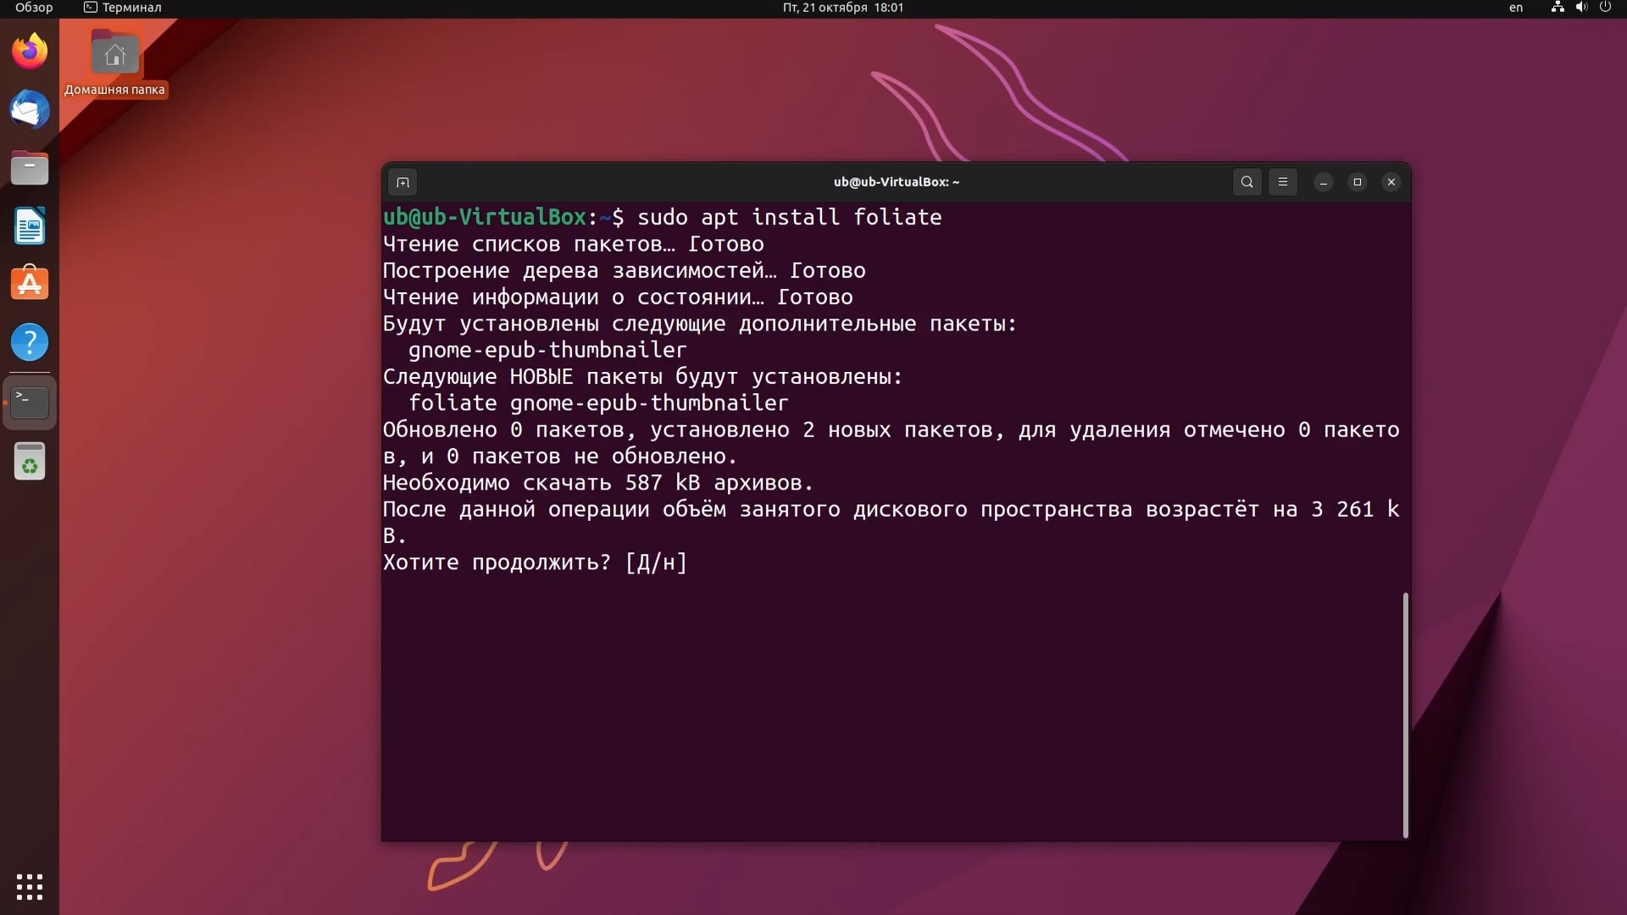Click the terminal title ub@ub-VirtualBox: ~
This screenshot has height=915, width=1627.
896,182
